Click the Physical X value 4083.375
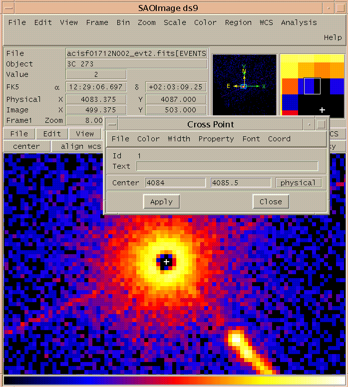 click(x=96, y=99)
